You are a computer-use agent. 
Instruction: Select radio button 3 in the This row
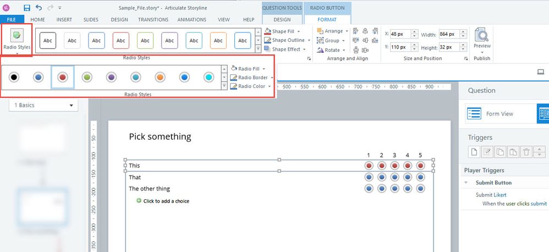[x=394, y=166]
